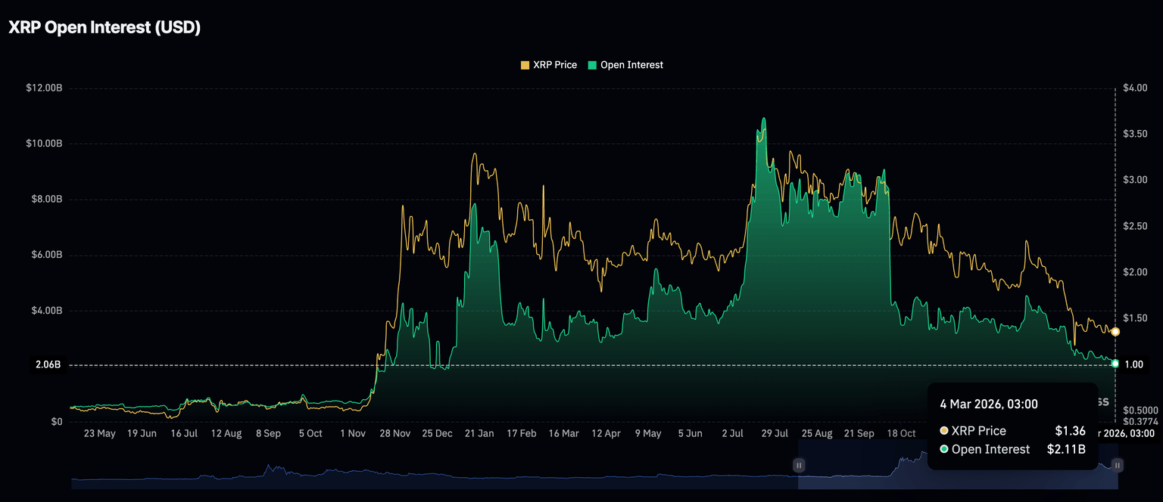Click the $4.00 label on the right price axis

pyautogui.click(x=1136, y=88)
